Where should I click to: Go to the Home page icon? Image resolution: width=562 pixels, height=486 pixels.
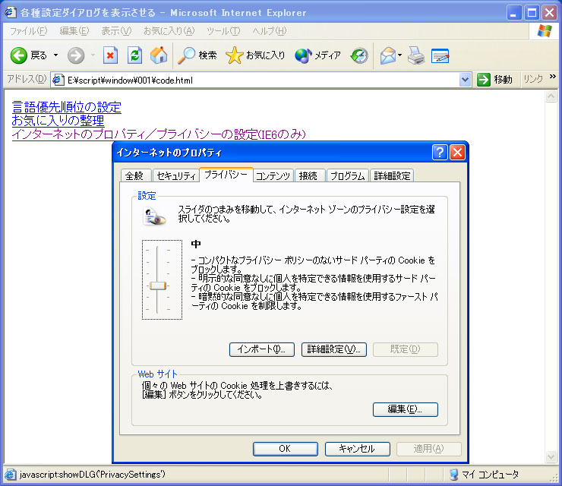(x=159, y=55)
